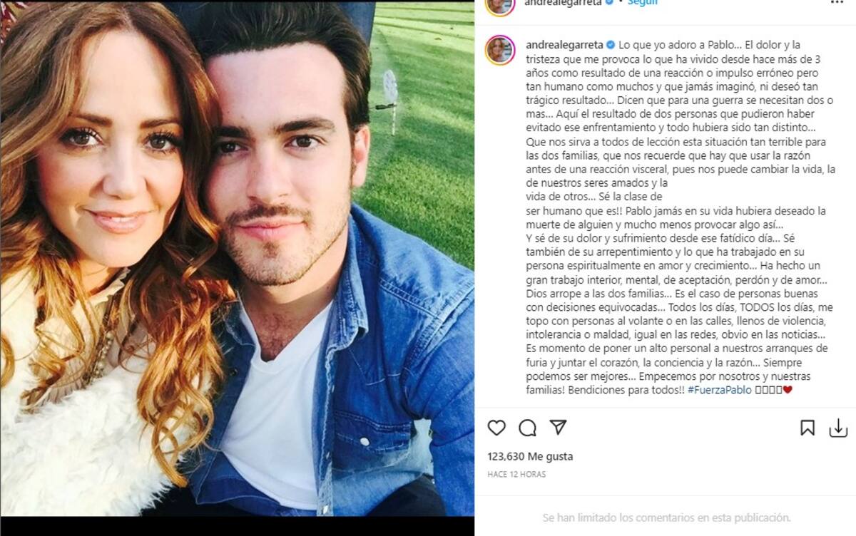Viewport: 856px width, 536px height.
Task: Click the avatar beside the caption
Action: [500, 50]
